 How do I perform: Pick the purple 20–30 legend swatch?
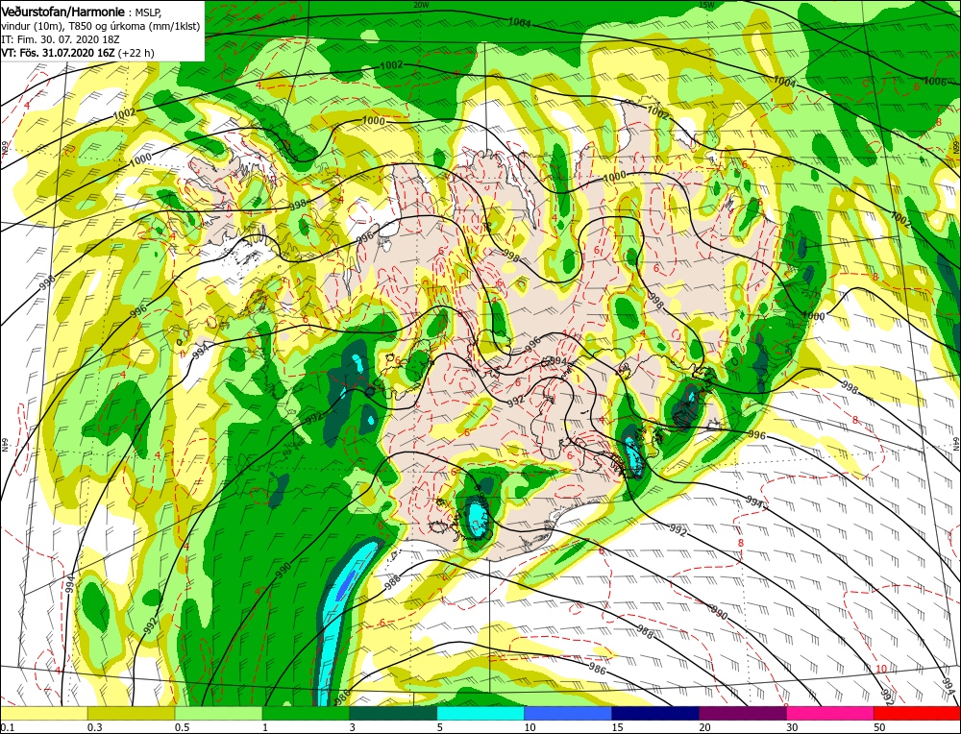tap(742, 713)
